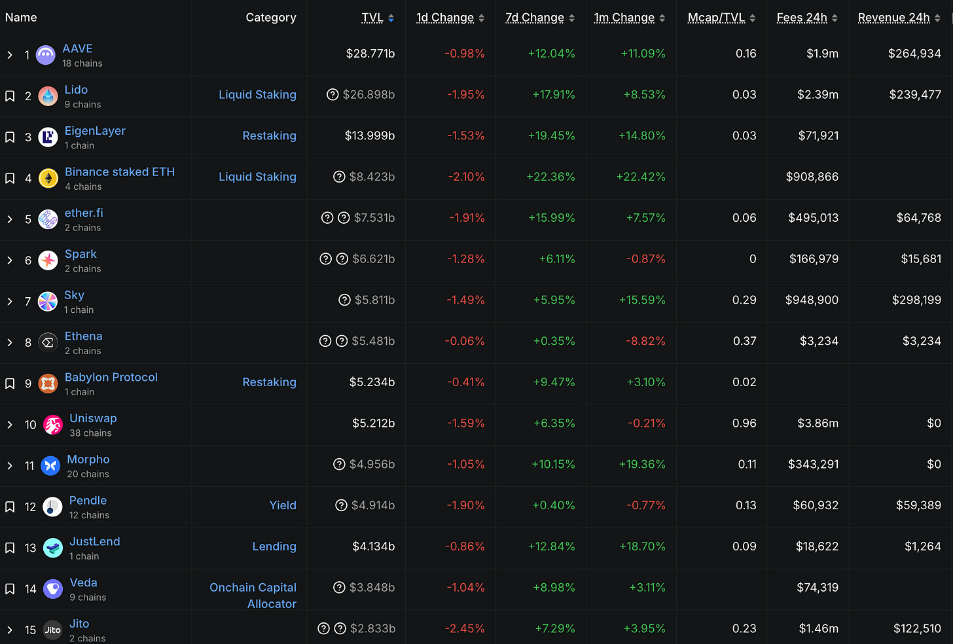Image resolution: width=953 pixels, height=644 pixels.
Task: Click the Morpho butterfly logo
Action: pos(50,466)
